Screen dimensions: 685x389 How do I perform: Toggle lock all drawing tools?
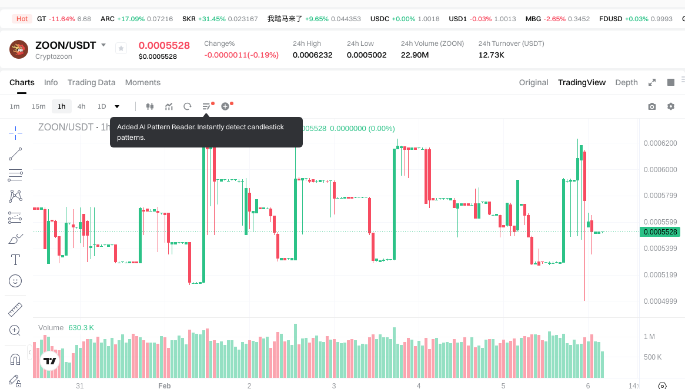coord(15,381)
